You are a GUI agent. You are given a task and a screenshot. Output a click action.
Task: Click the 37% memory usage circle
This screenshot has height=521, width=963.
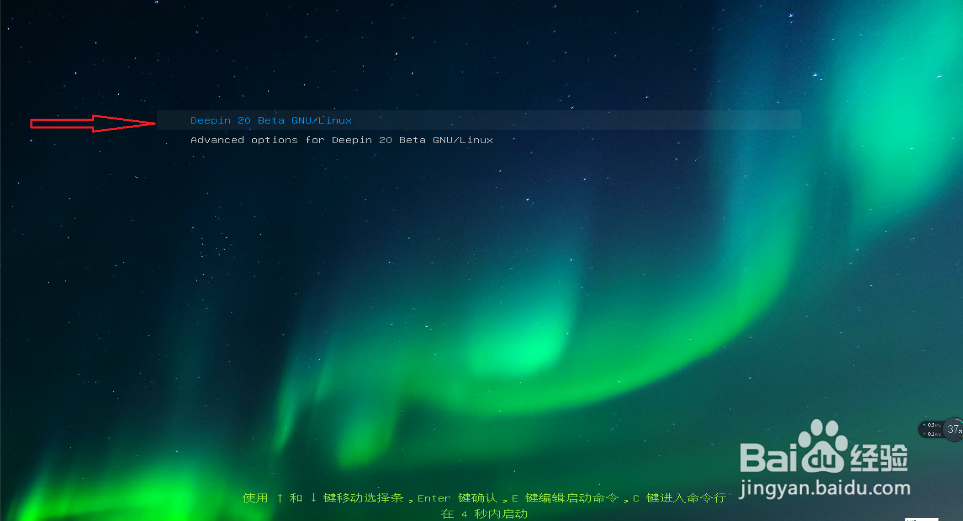coord(954,429)
